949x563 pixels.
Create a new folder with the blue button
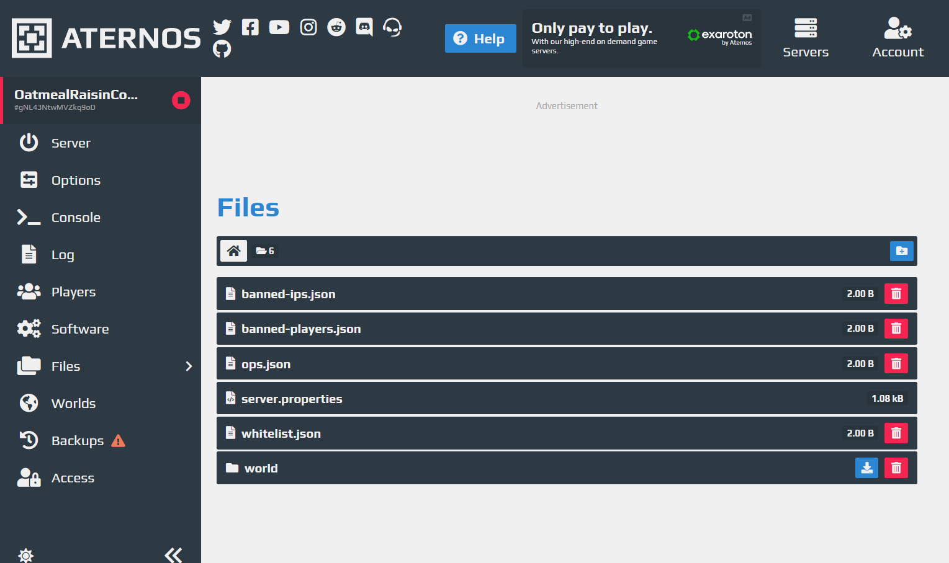[x=901, y=251]
